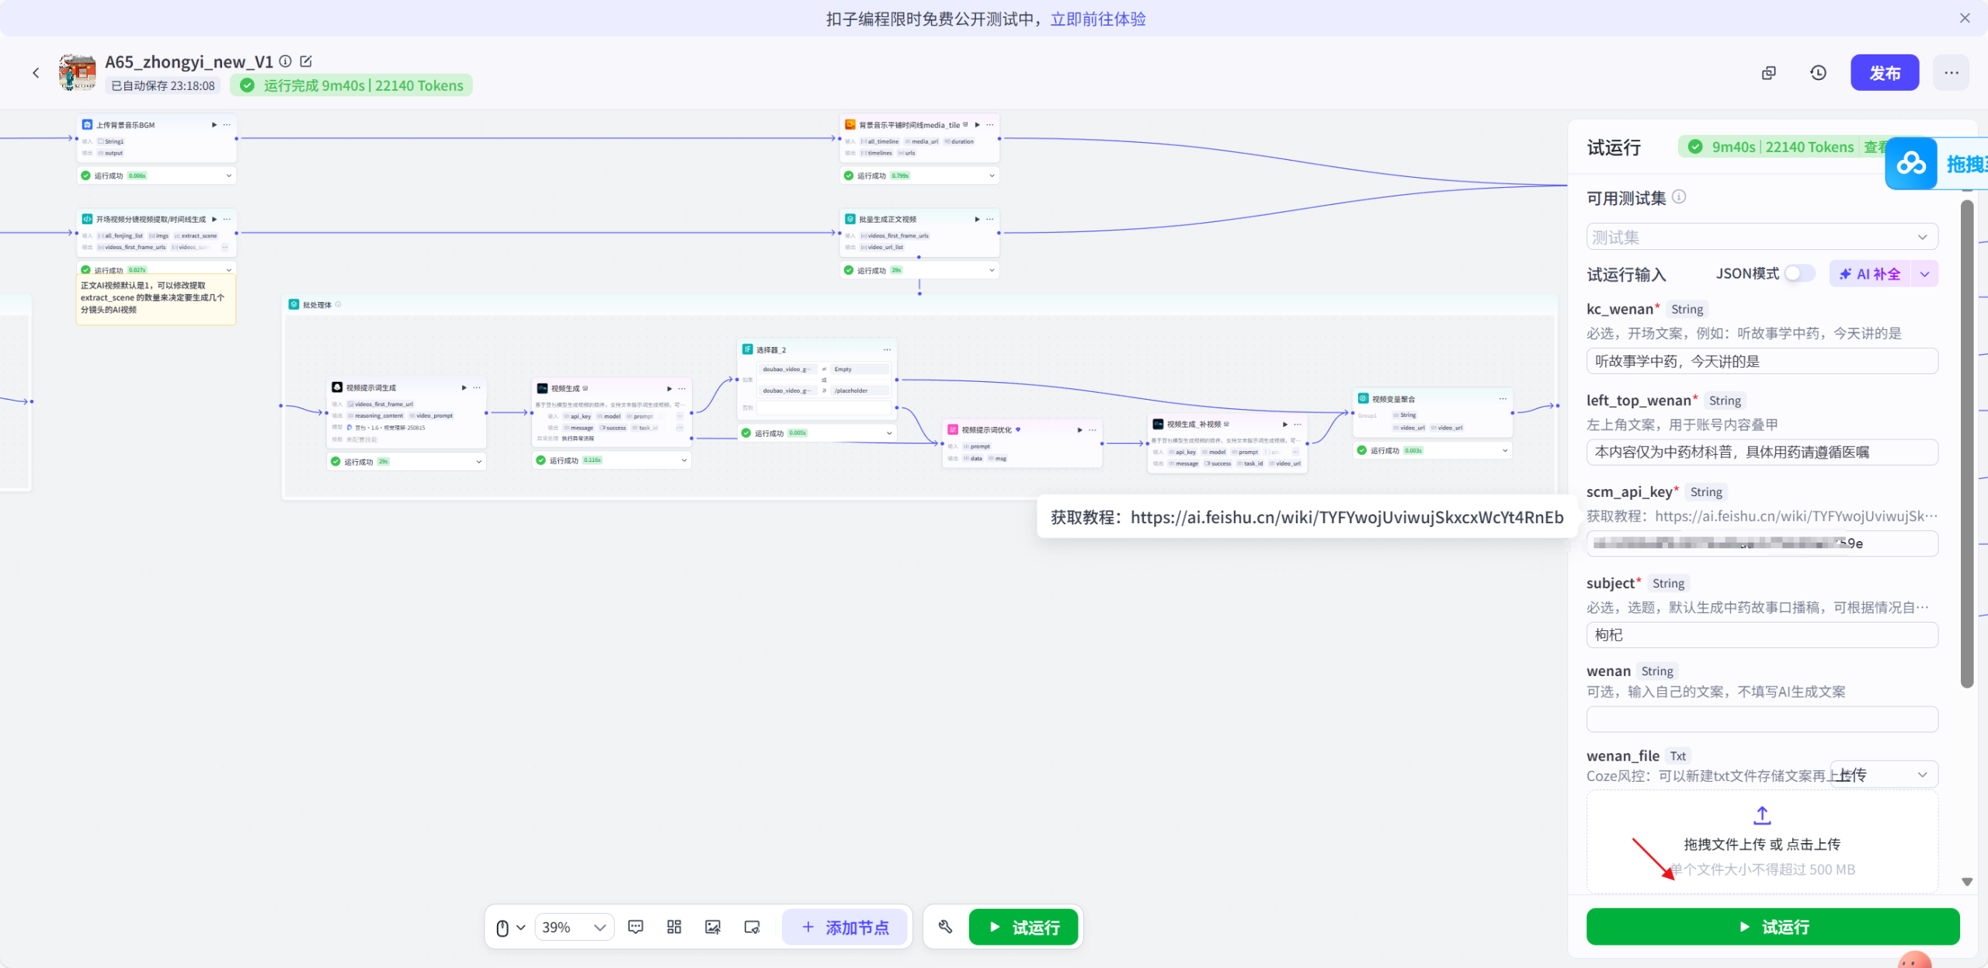Go back with the left arrow
The width and height of the screenshot is (1988, 968).
click(x=36, y=73)
